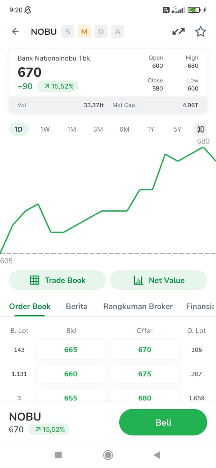Viewport: 216px width, 468px height.
Task: Tap the green Beli button
Action: point(163,422)
